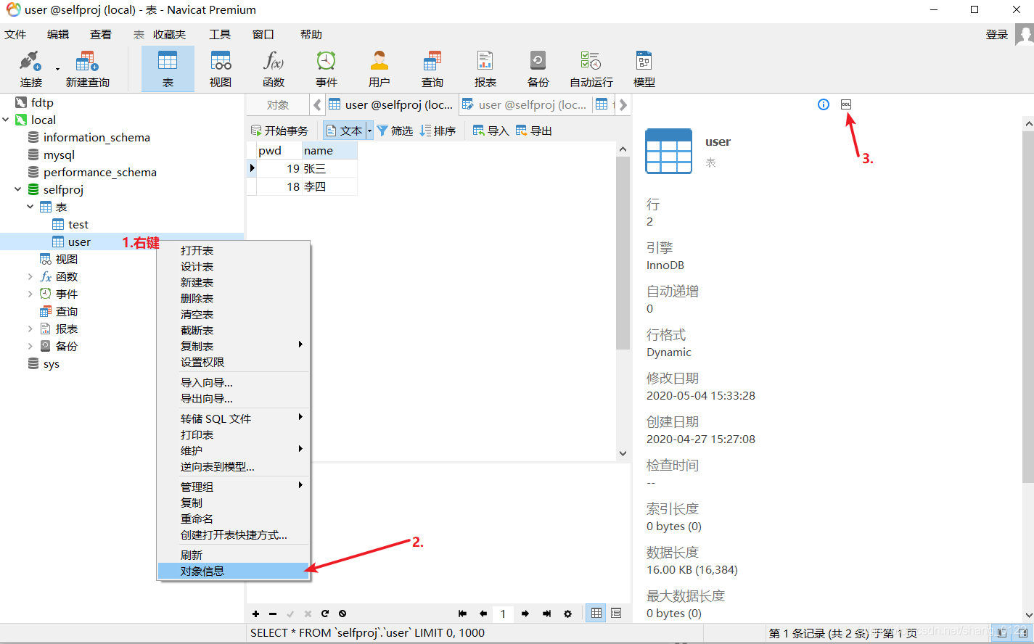
Task: Open the 工具 menu
Action: pos(220,34)
